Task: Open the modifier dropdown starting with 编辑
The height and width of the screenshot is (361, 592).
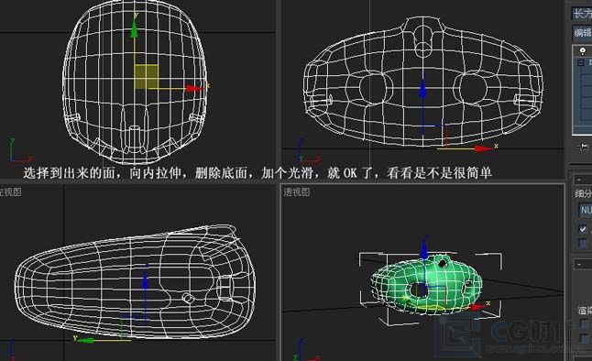Action: pyautogui.click(x=582, y=32)
